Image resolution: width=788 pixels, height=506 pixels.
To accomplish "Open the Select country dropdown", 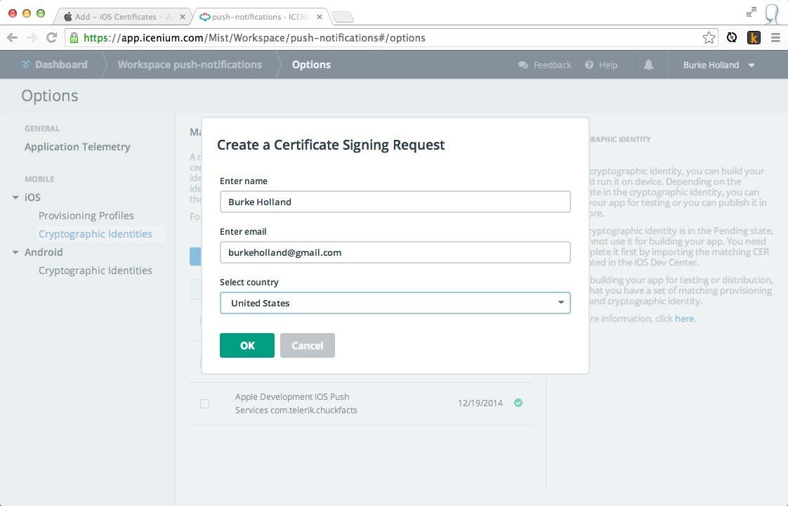I will pos(395,303).
